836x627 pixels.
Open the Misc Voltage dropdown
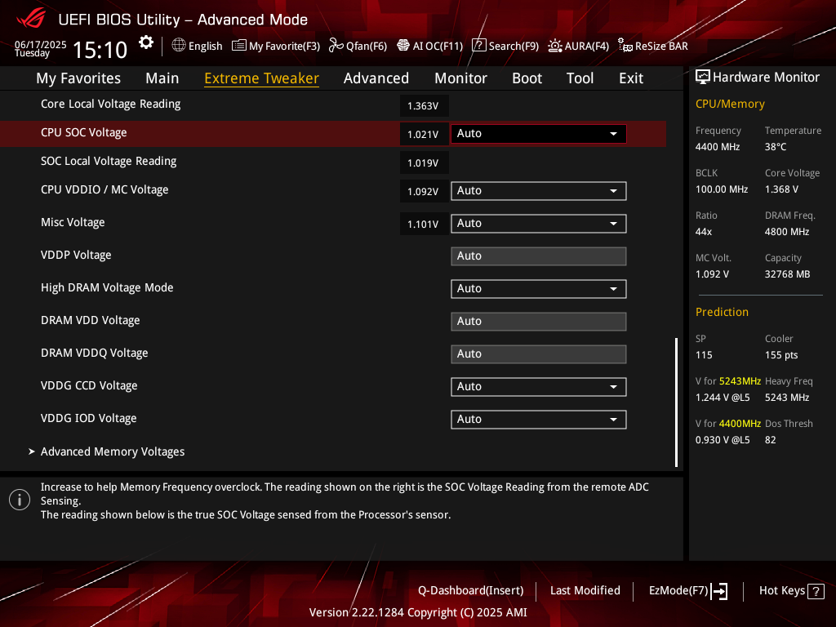(539, 224)
